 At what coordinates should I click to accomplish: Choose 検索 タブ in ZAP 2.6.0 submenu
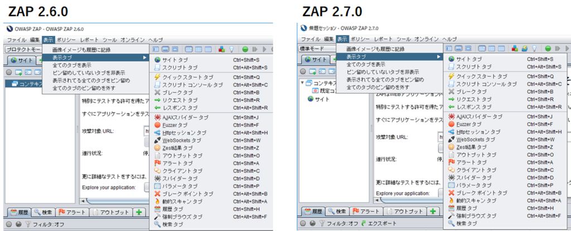[x=211, y=224]
